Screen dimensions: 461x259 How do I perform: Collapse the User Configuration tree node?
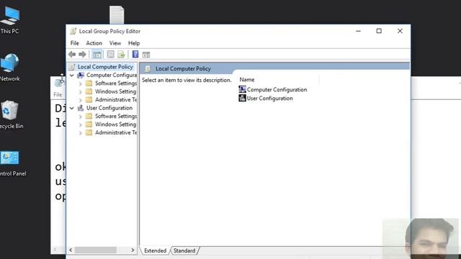click(x=72, y=108)
